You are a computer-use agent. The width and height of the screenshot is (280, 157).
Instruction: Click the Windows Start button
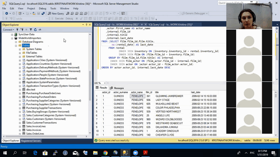pyautogui.click(x=5, y=153)
